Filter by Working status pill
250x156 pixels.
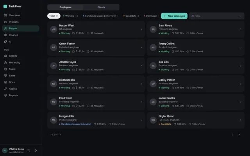pos(70,16)
